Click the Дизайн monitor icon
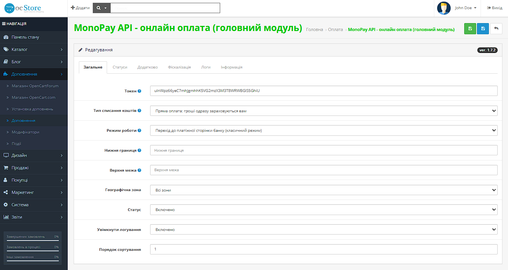This screenshot has height=270, width=508. (6, 155)
